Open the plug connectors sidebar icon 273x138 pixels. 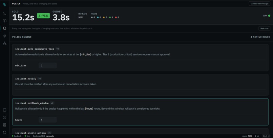[x=4, y=36]
